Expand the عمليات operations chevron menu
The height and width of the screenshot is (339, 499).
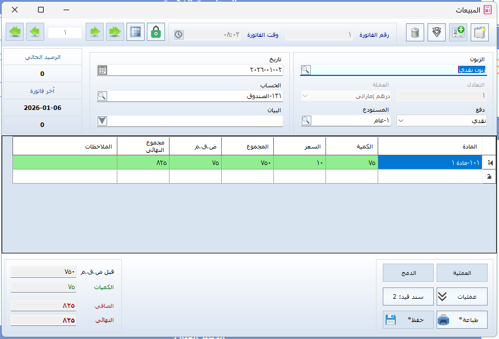pyautogui.click(x=443, y=296)
